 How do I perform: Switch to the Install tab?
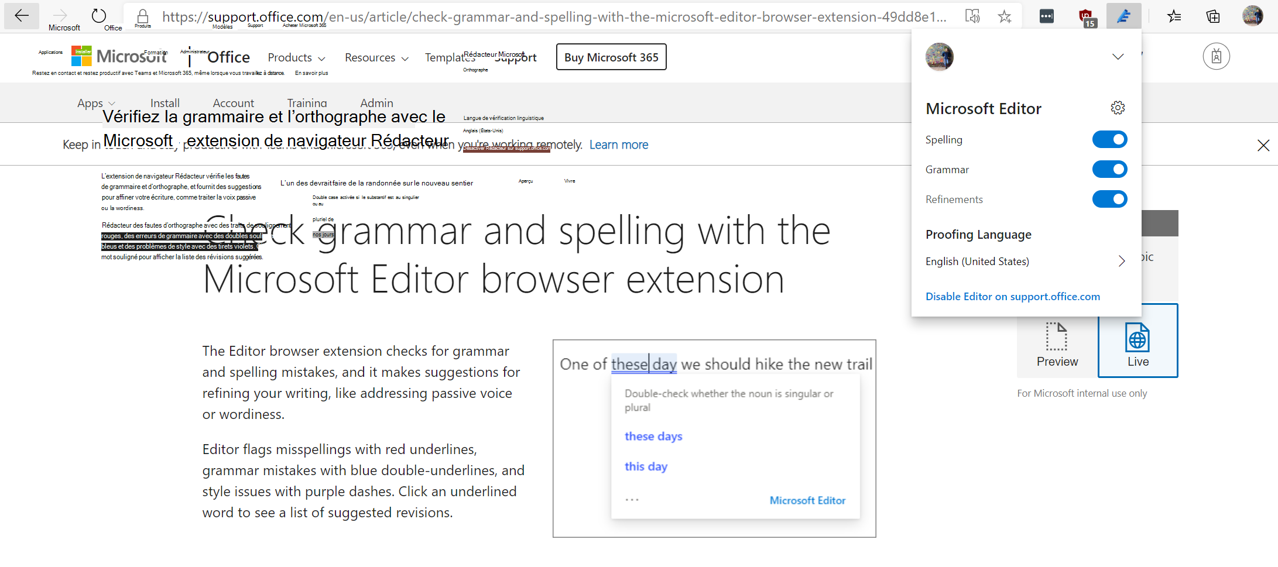pos(165,102)
